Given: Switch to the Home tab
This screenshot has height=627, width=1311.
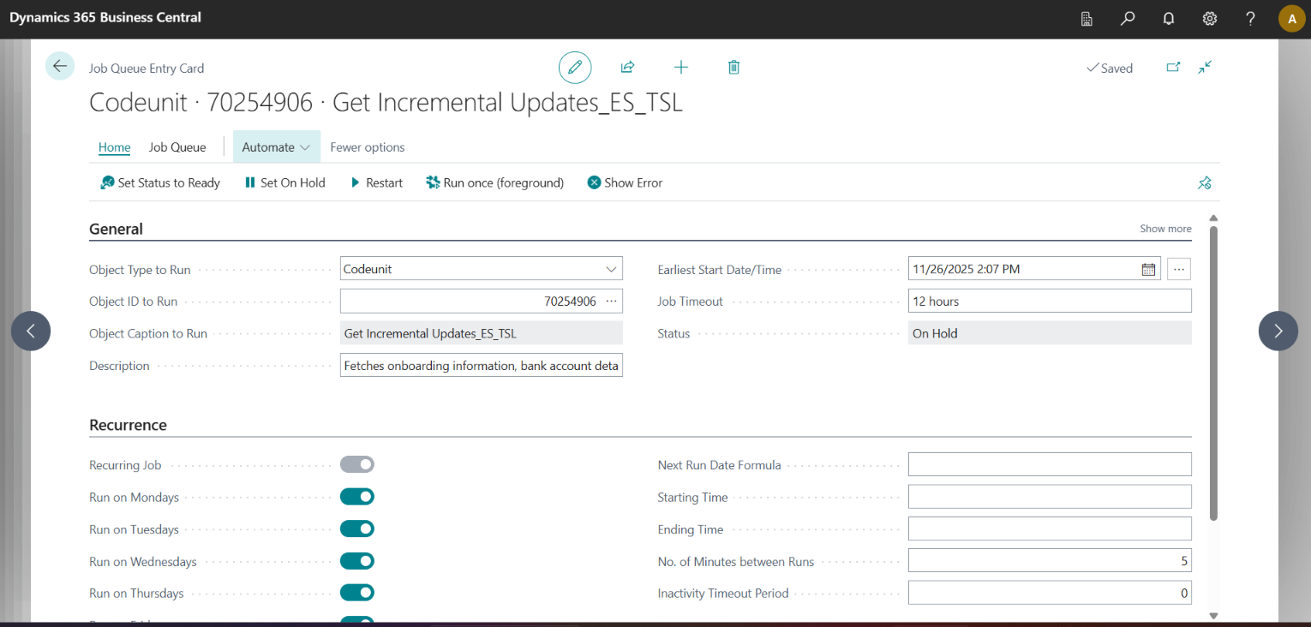Looking at the screenshot, I should (x=114, y=146).
